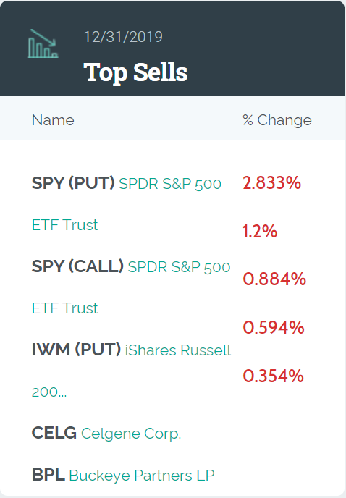Select the 12/31/2019 date label
The height and width of the screenshot is (498, 346).
(123, 37)
